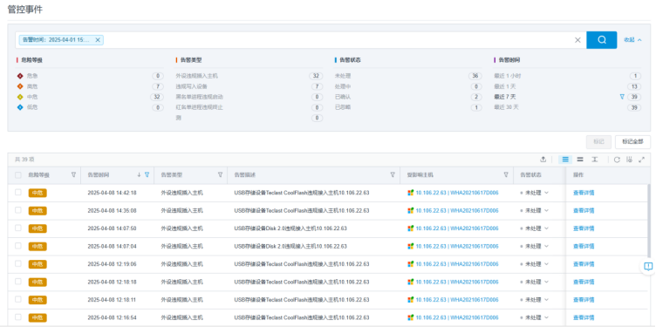Click the 中危 badge in the 12:18:11 row
The width and height of the screenshot is (656, 327).
38,299
